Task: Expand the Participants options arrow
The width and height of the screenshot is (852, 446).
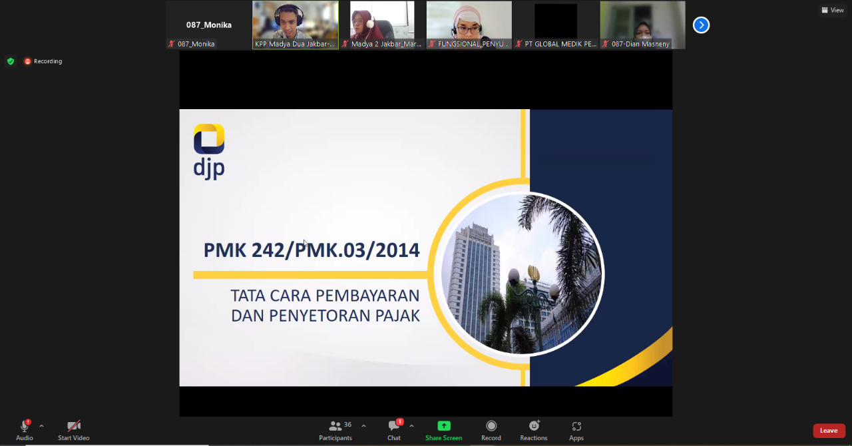Action: pos(363,426)
